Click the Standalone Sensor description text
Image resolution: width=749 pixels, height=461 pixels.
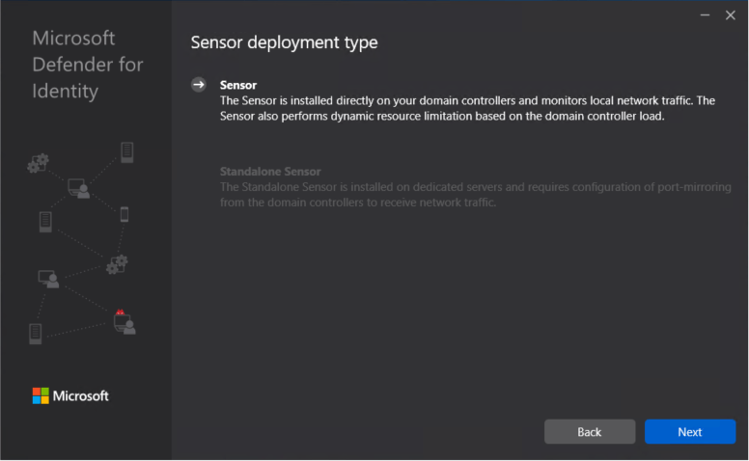coord(474,195)
